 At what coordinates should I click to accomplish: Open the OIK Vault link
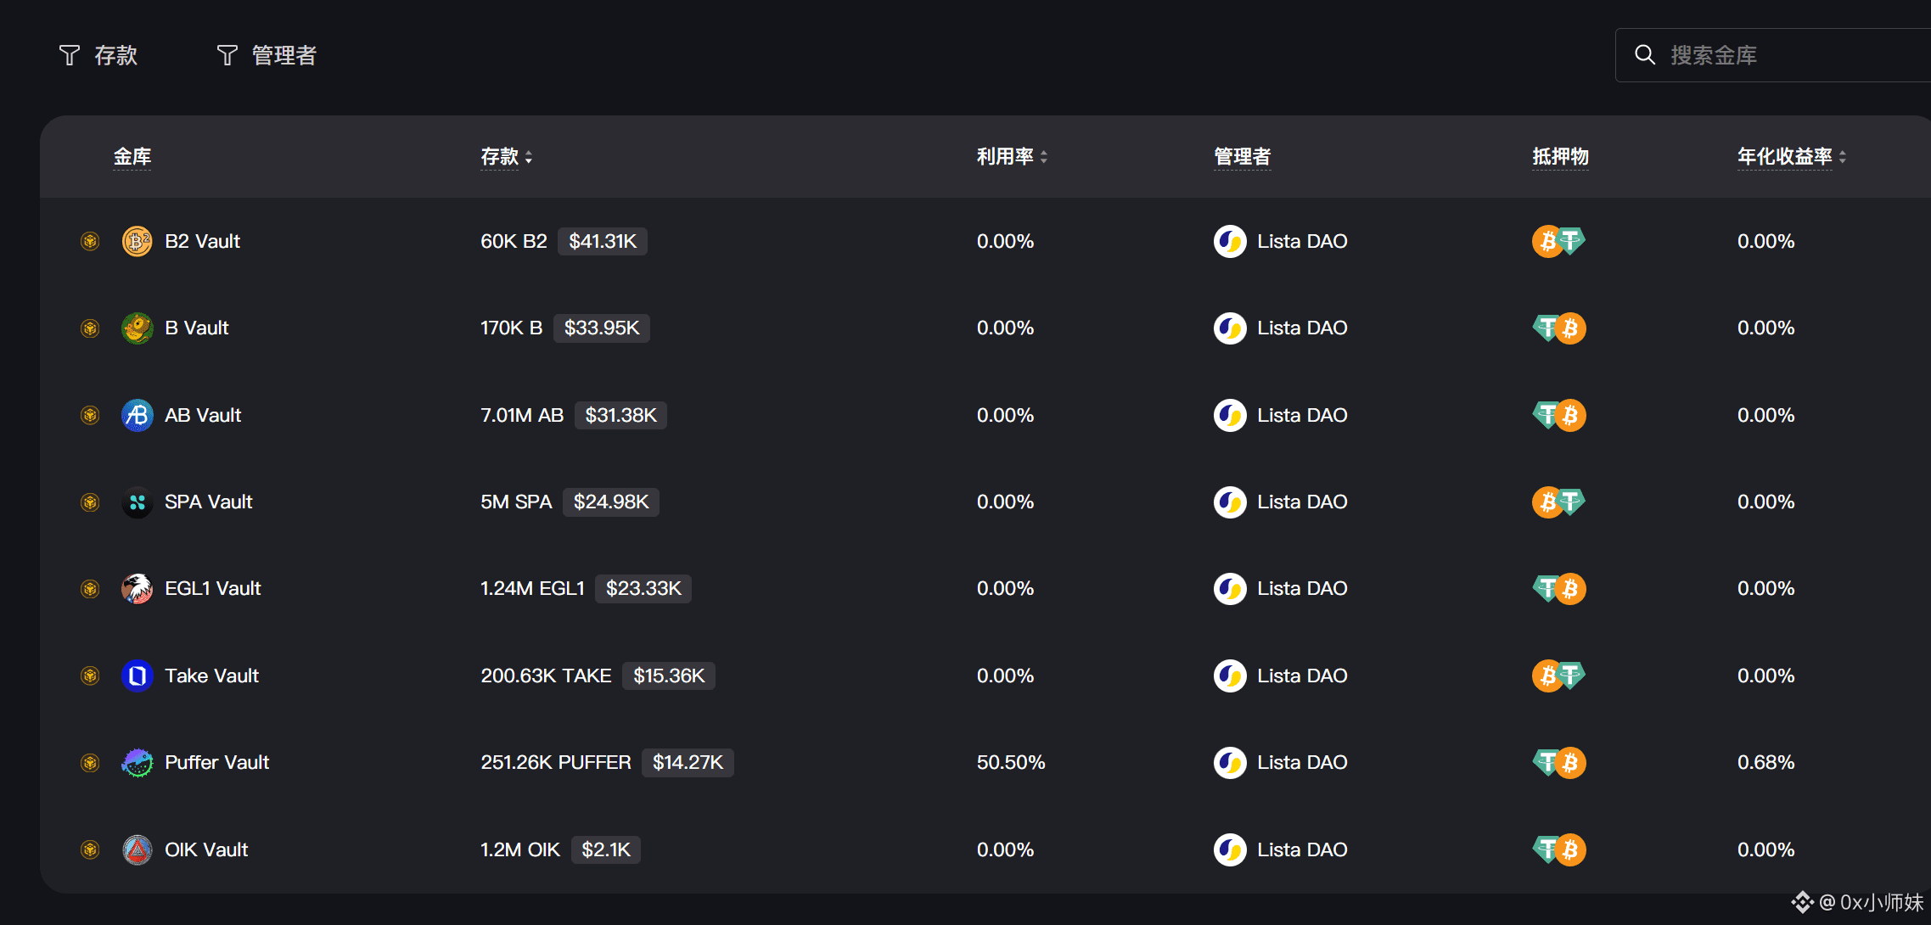(x=206, y=849)
